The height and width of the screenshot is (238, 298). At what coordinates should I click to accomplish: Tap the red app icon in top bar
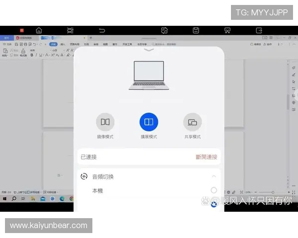(x=22, y=30)
